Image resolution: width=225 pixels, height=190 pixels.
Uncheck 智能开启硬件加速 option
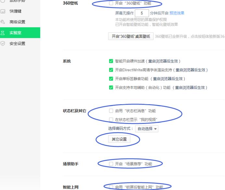[111, 61]
